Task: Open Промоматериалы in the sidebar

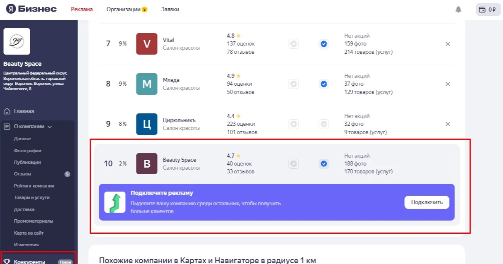Action: (33, 221)
